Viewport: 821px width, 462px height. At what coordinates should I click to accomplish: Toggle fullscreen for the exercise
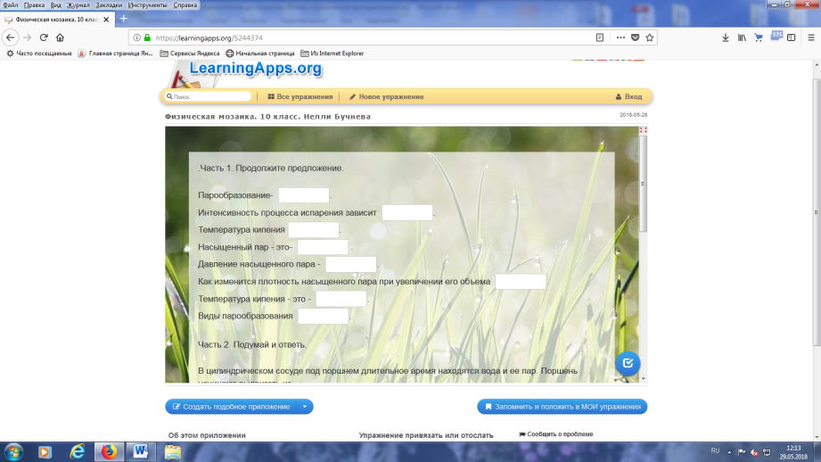click(x=644, y=130)
